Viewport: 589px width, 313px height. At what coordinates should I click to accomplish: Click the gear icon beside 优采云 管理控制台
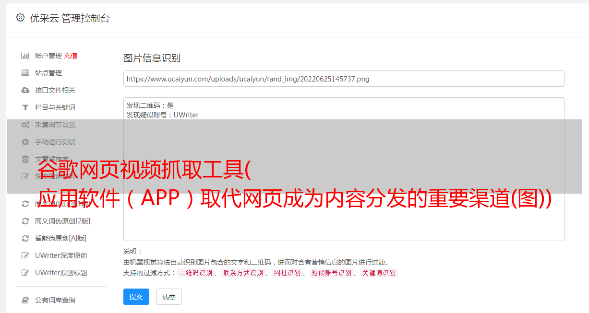20,18
